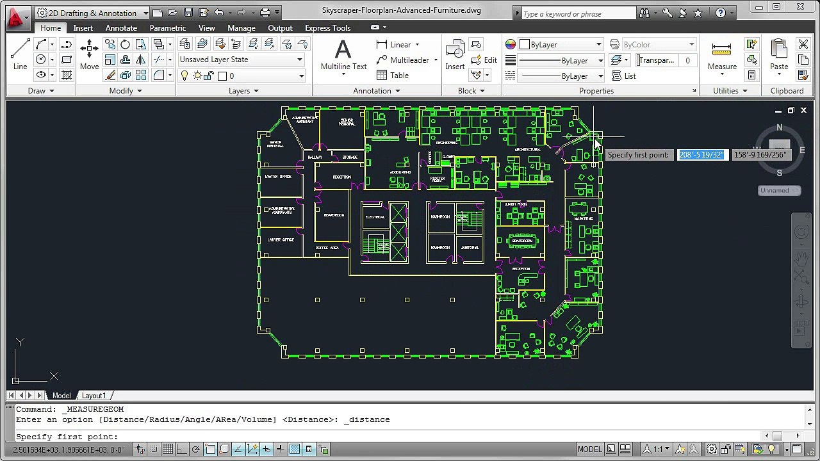The image size is (820, 461).
Task: Open the Quick Calculator icon in Utilities
Action: (x=751, y=75)
